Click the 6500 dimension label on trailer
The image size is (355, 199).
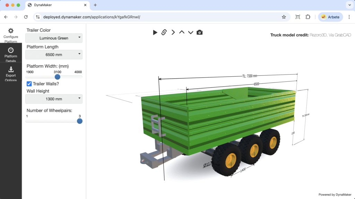point(256,84)
